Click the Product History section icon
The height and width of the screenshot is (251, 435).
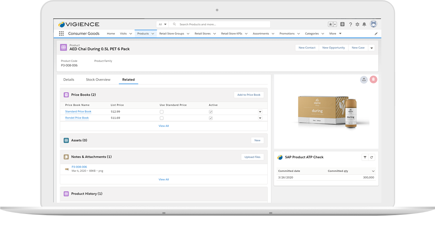(66, 194)
